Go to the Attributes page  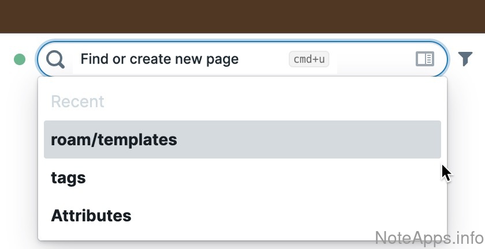(91, 216)
